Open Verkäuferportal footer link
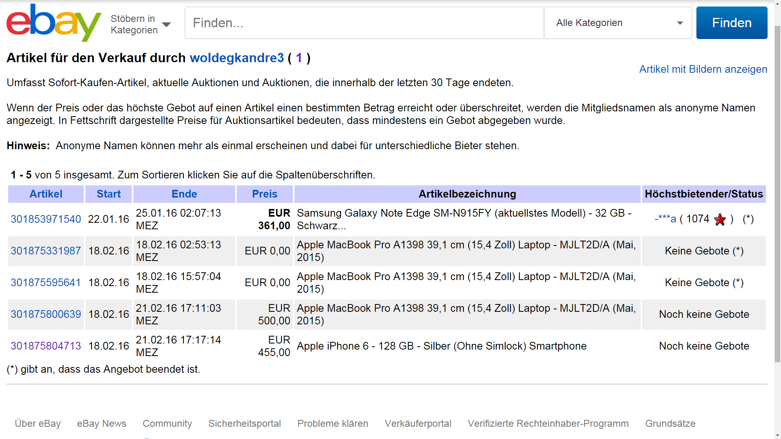This screenshot has width=781, height=439. 418,424
